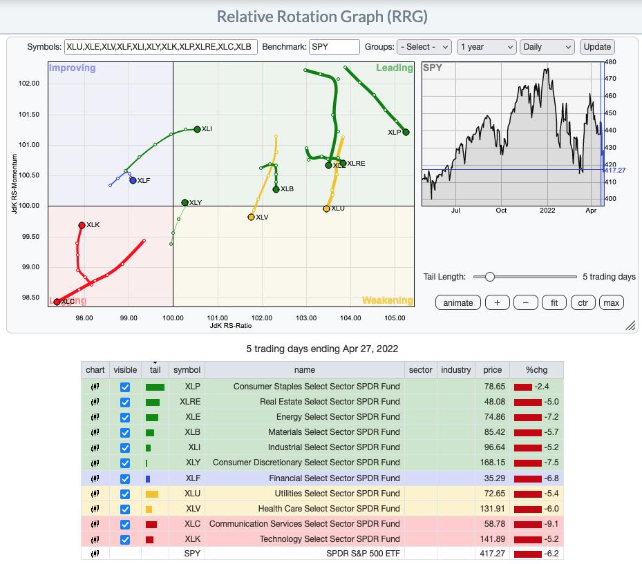Uncheck visible checkbox for XLE
The image size is (642, 564).
pyautogui.click(x=125, y=417)
